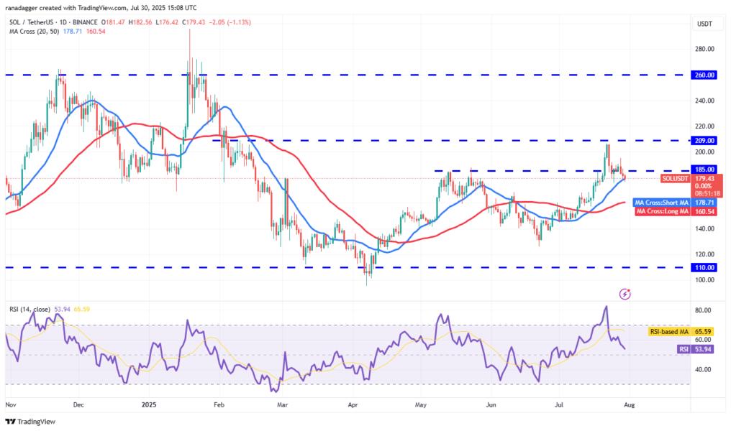Click the 185.00 price level label
This screenshot has width=731, height=431.
(703, 170)
